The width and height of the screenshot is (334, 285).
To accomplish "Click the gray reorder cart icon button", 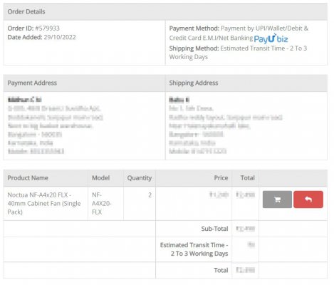I will pos(277,199).
